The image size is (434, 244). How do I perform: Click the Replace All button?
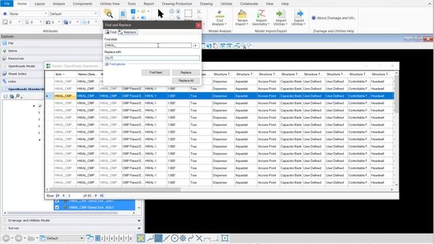click(186, 81)
